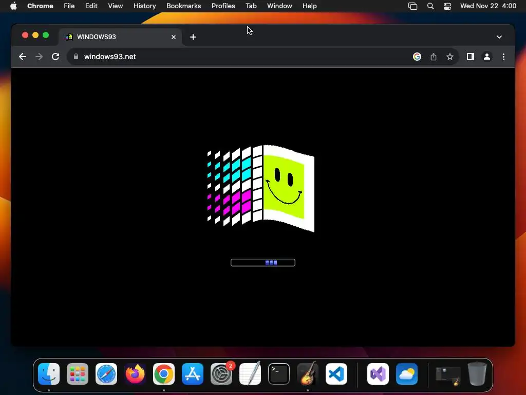The height and width of the screenshot is (395, 526).
Task: Click the Windows93 smiley logo
Action: (260, 188)
